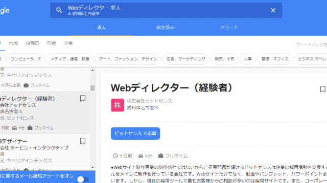This screenshot has height=183, width=327.
Task: Apply via ビットセンス で応募 button
Action: pyautogui.click(x=135, y=133)
